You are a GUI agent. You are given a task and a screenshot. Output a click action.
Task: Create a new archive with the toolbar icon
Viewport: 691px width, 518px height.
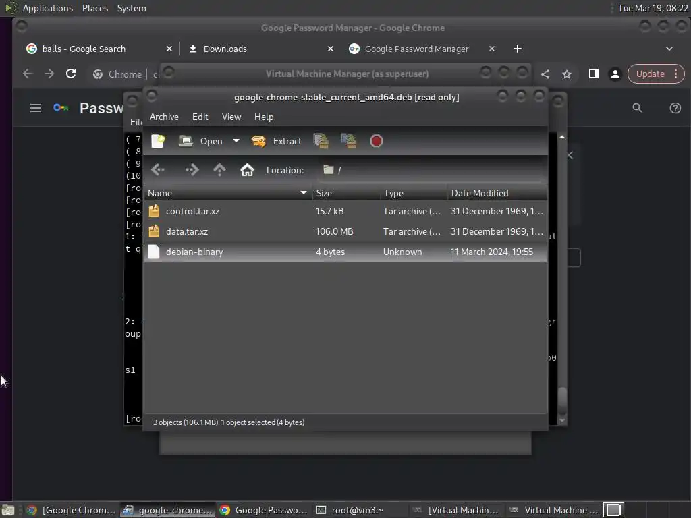pyautogui.click(x=158, y=141)
